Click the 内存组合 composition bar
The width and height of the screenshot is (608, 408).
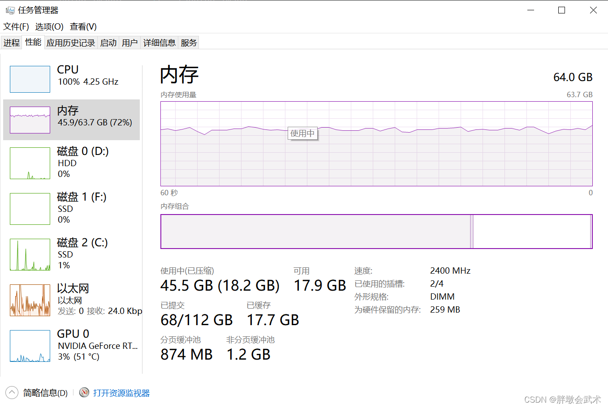tap(376, 231)
